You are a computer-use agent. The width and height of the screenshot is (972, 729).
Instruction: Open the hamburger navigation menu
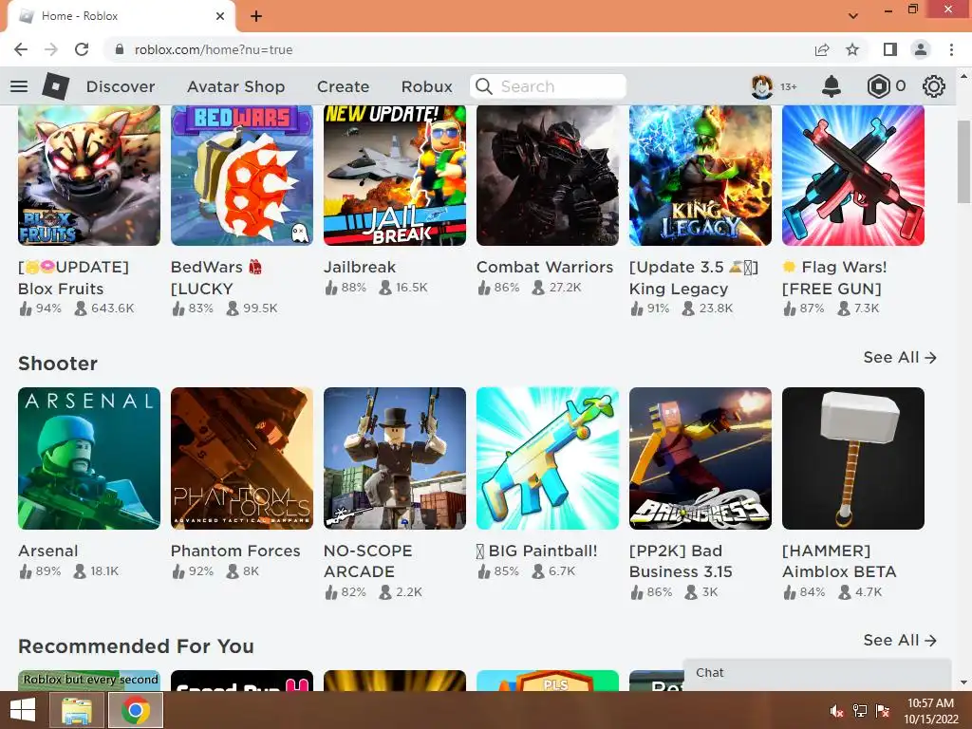19,86
